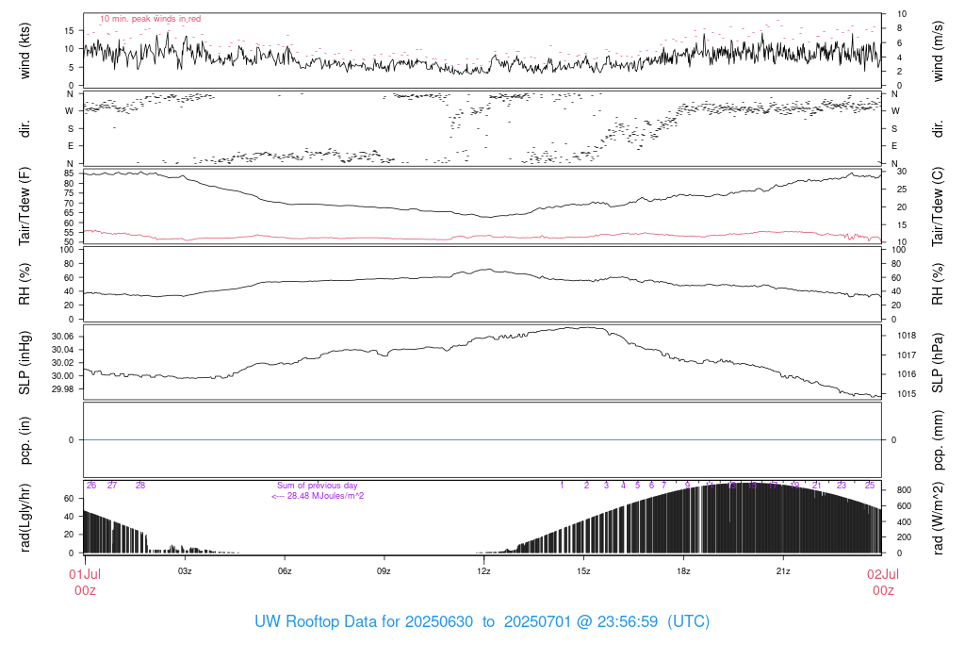Viewport: 965px width, 660px height.
Task: Click the 18z time axis tick label
Action: point(683,571)
